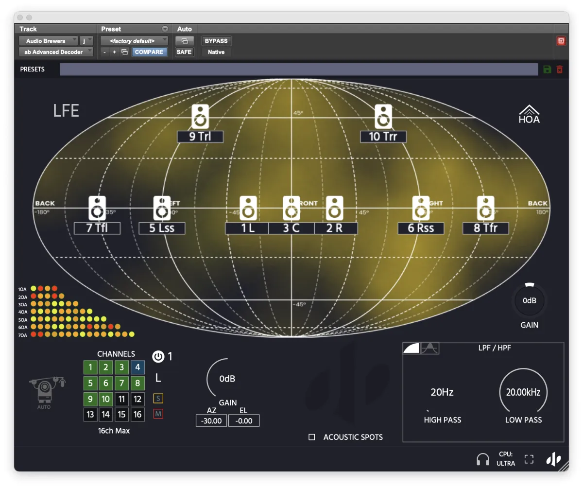The image size is (583, 488).
Task: Select the 9 Trl speaker icon
Action: click(200, 117)
